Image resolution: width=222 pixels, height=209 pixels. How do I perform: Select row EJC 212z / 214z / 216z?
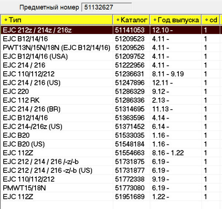coord(111,30)
